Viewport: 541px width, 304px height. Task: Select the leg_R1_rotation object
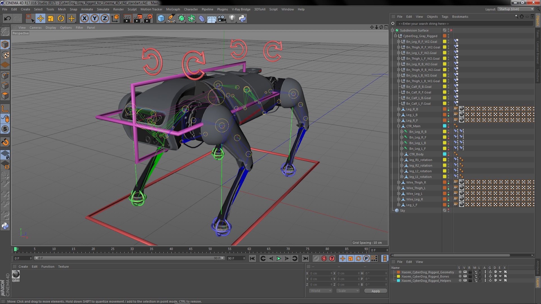[420, 160]
